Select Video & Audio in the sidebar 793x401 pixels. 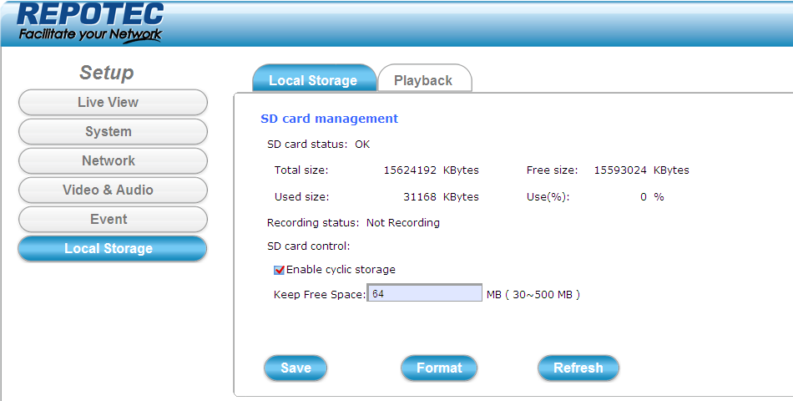[x=112, y=190]
